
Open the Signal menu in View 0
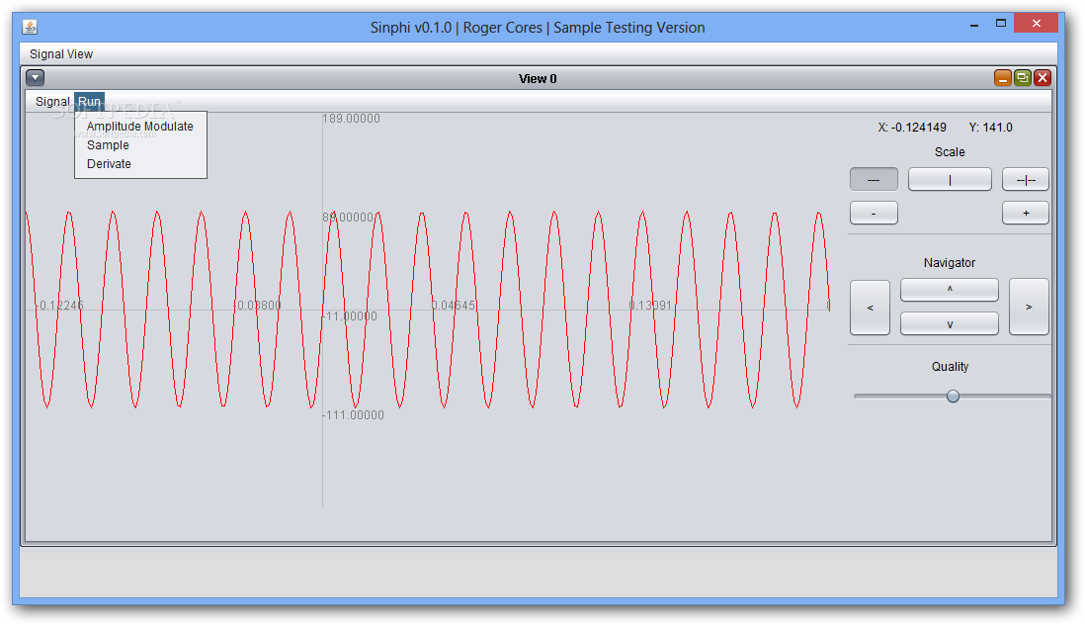(x=52, y=101)
